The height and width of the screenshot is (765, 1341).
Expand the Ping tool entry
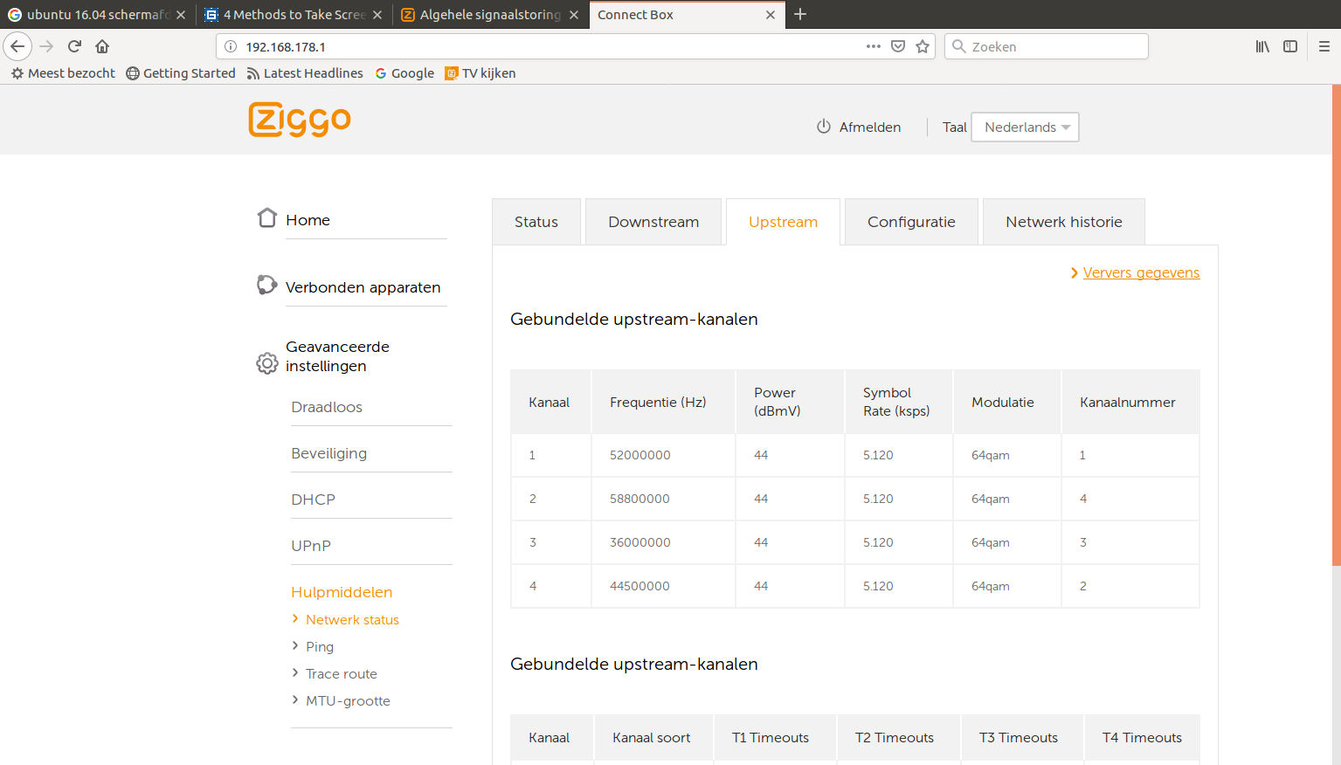[320, 647]
